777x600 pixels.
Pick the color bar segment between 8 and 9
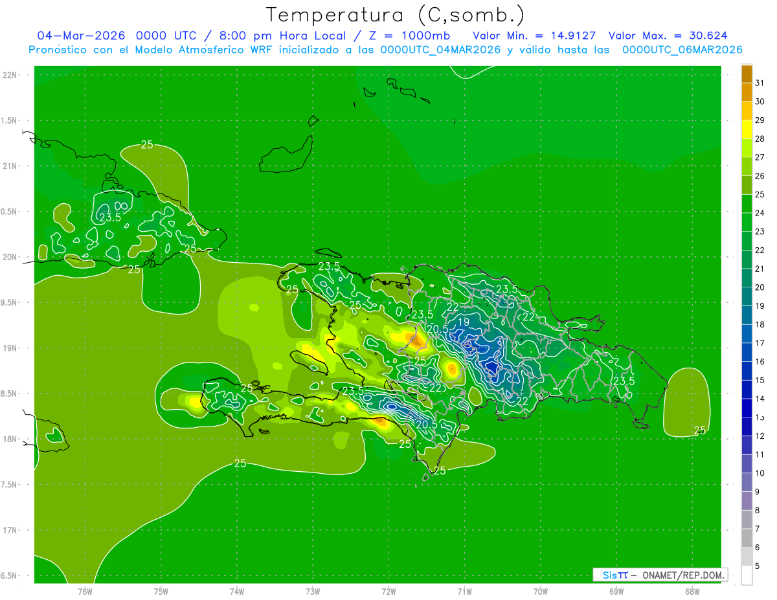747,501
